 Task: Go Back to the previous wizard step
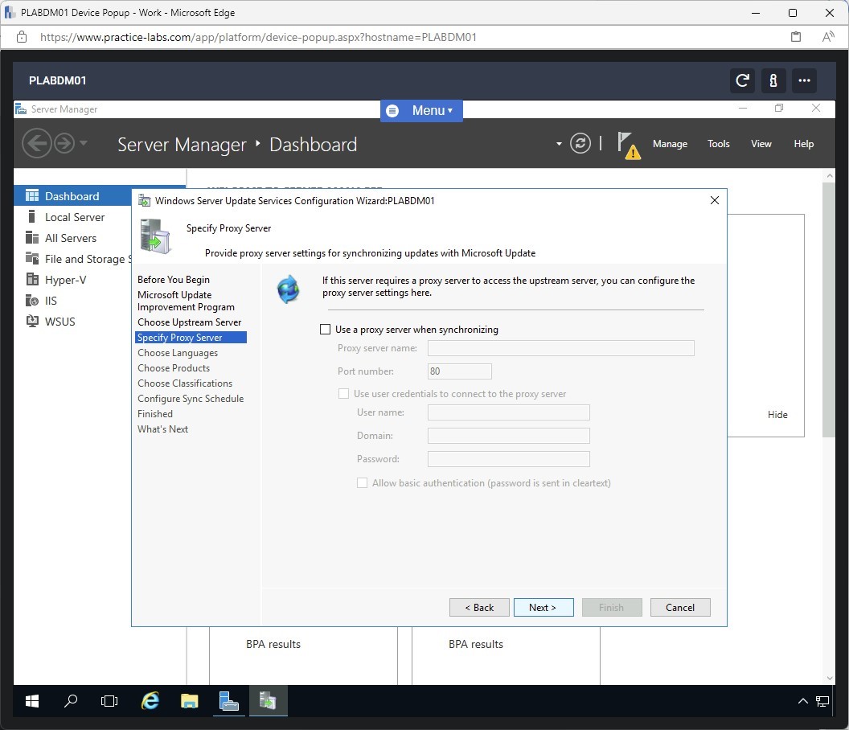[479, 608]
